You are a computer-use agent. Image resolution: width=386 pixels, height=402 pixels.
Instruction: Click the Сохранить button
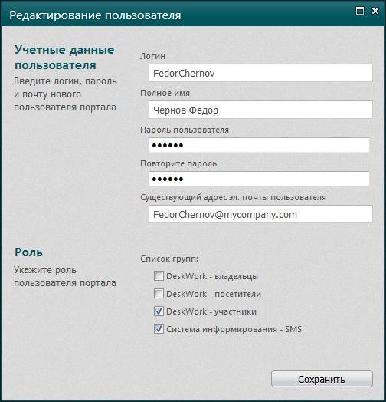[322, 379]
